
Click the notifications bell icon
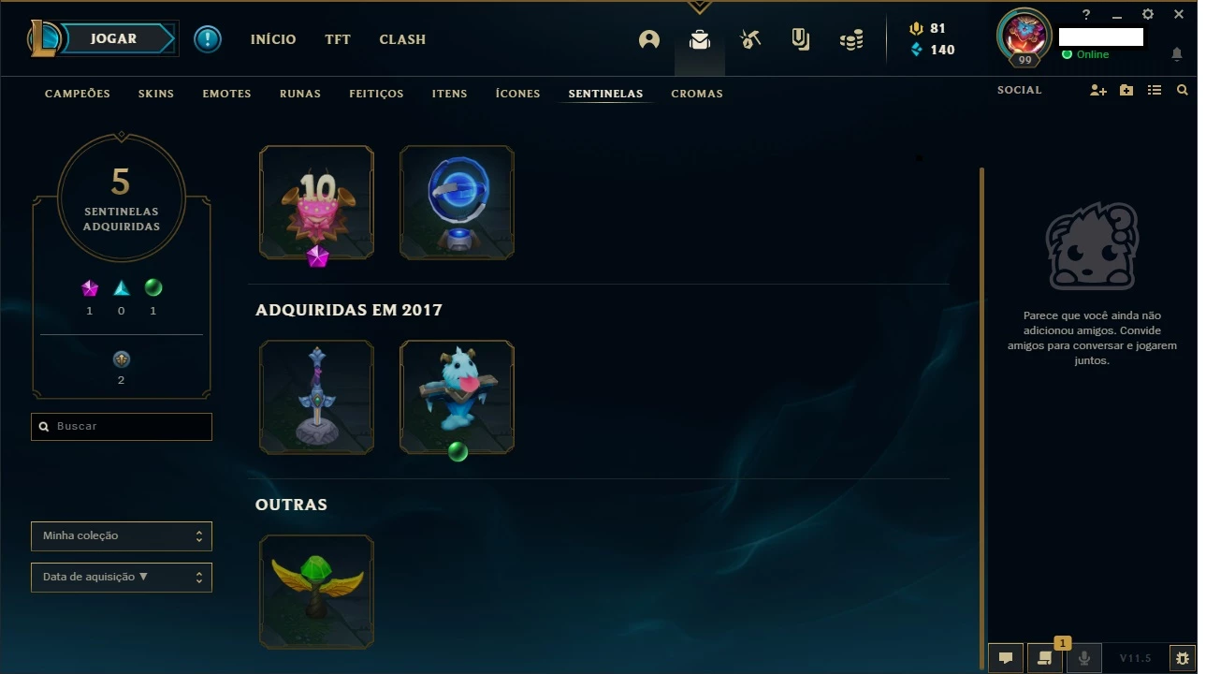1177,54
